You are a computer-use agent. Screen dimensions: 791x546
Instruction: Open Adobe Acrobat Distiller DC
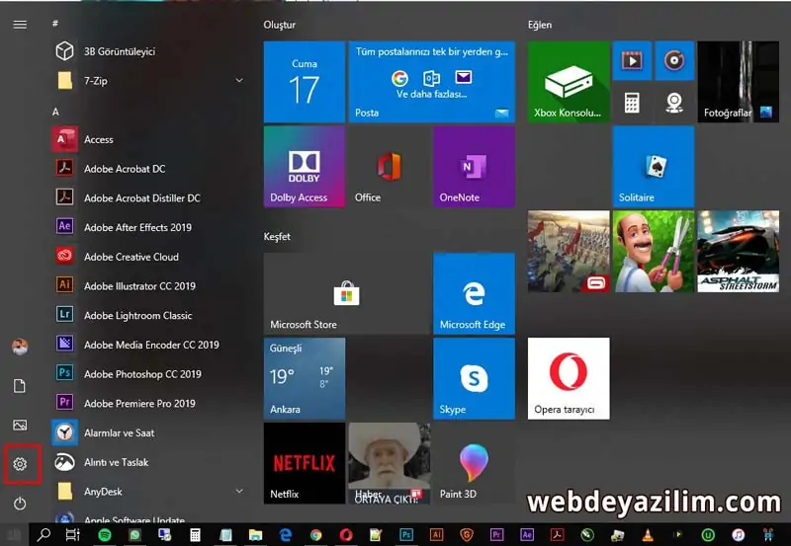point(149,197)
